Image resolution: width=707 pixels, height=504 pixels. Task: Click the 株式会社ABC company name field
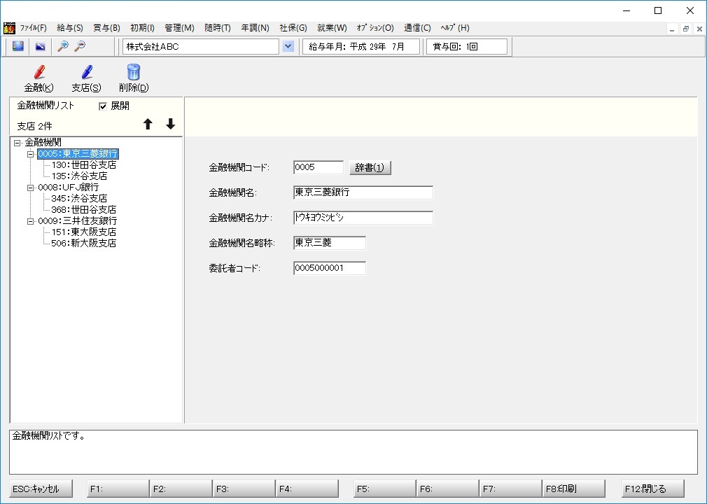(x=201, y=46)
